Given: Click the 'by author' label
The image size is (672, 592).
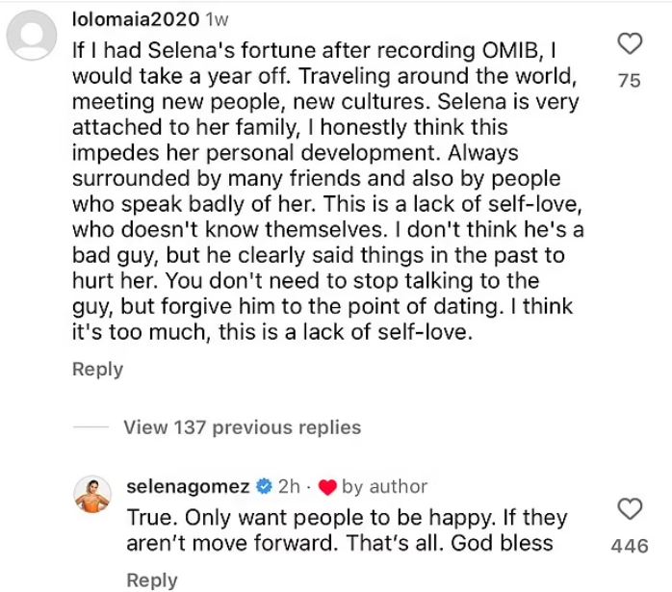Looking at the screenshot, I should [384, 486].
